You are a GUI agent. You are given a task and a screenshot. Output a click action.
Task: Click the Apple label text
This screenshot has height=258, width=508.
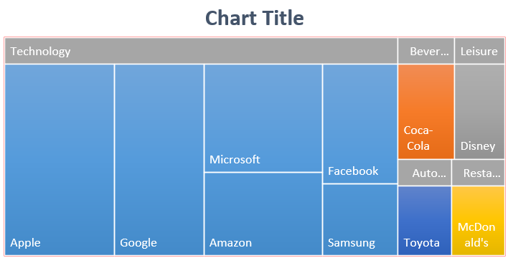point(25,243)
